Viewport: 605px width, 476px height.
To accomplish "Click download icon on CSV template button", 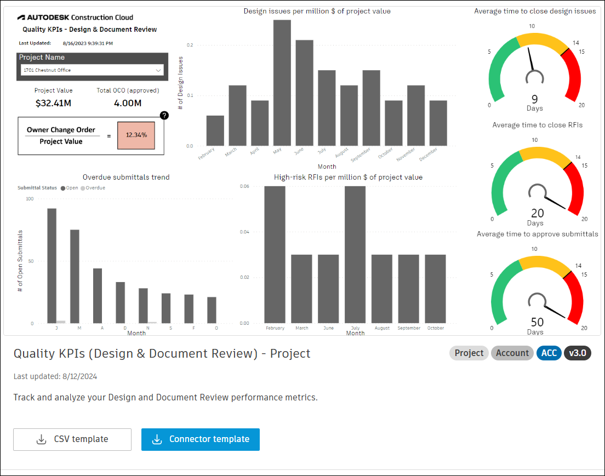I will (41, 439).
